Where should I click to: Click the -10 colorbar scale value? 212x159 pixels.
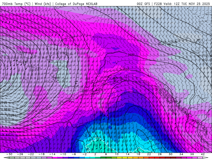(63, 154)
